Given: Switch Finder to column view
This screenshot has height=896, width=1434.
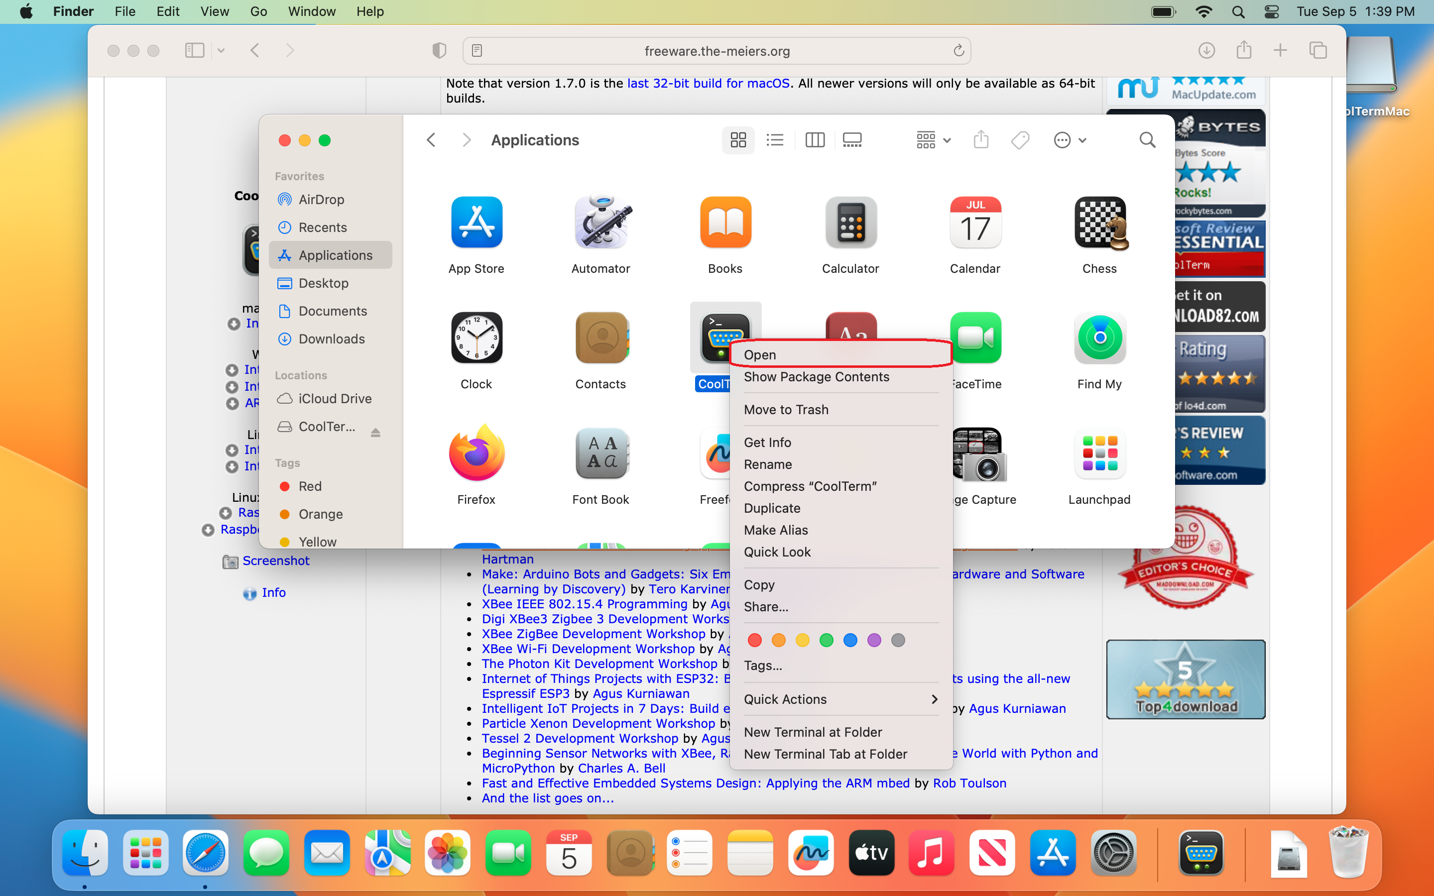Looking at the screenshot, I should pos(815,140).
